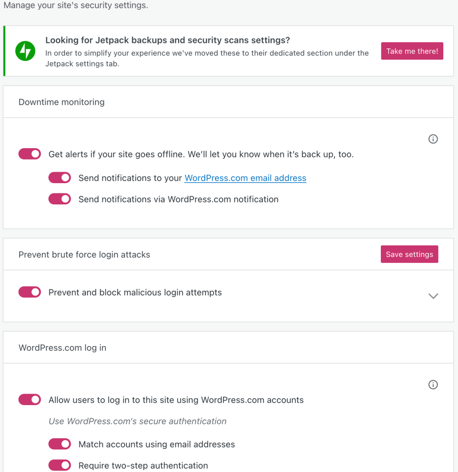Open the WordPress.com email address link
The width and height of the screenshot is (458, 472).
(245, 178)
